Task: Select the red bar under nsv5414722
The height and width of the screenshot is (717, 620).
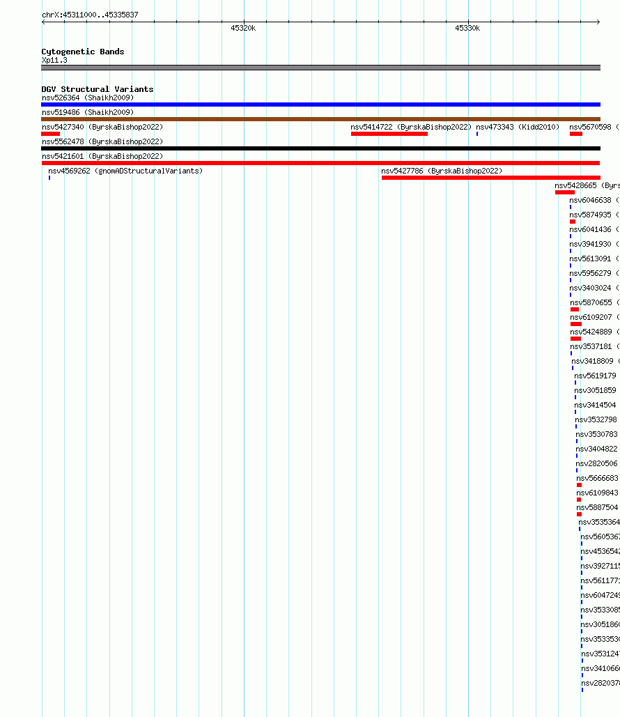Action: pyautogui.click(x=389, y=134)
